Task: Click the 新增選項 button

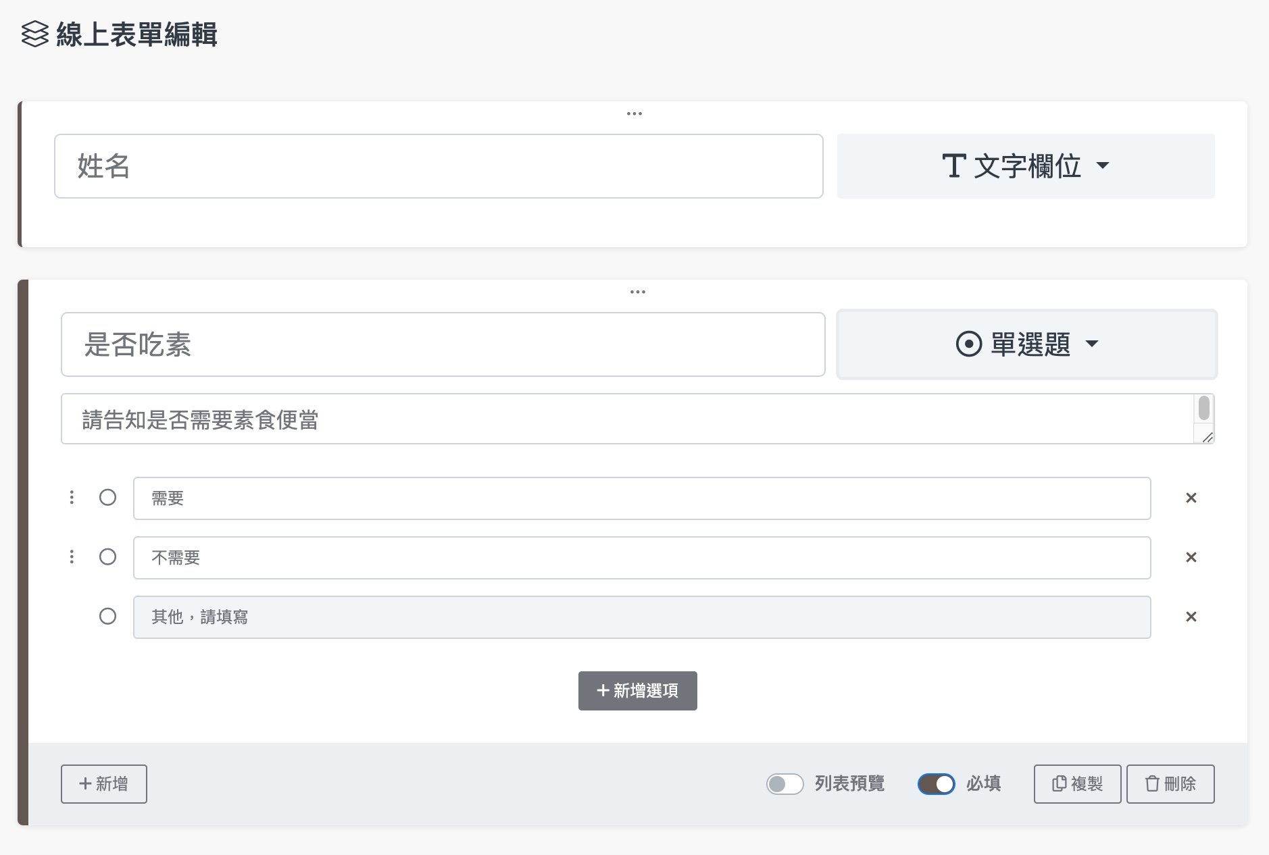Action: pos(637,690)
